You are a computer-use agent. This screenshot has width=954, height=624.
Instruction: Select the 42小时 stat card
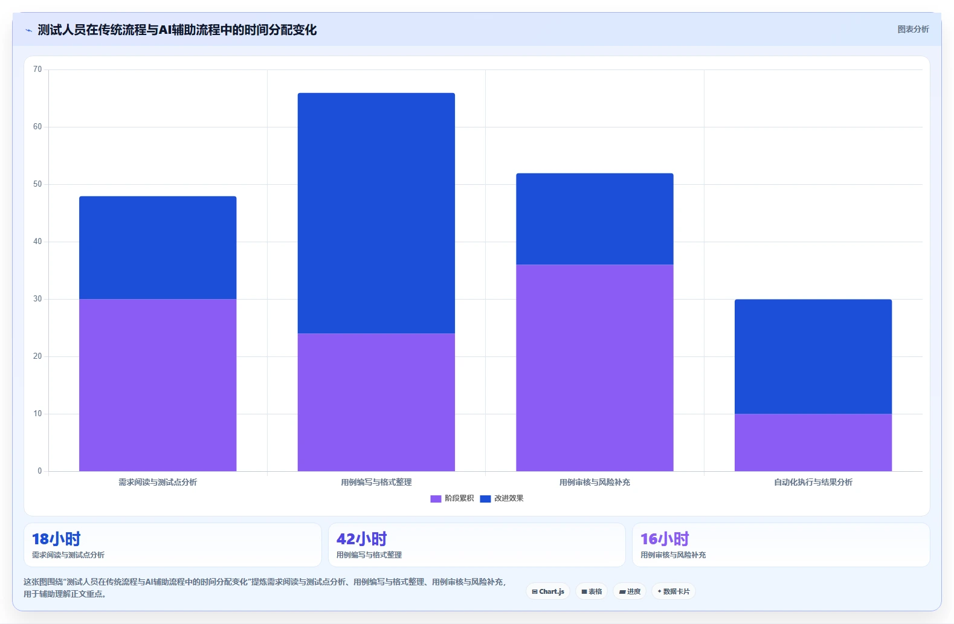coord(477,545)
